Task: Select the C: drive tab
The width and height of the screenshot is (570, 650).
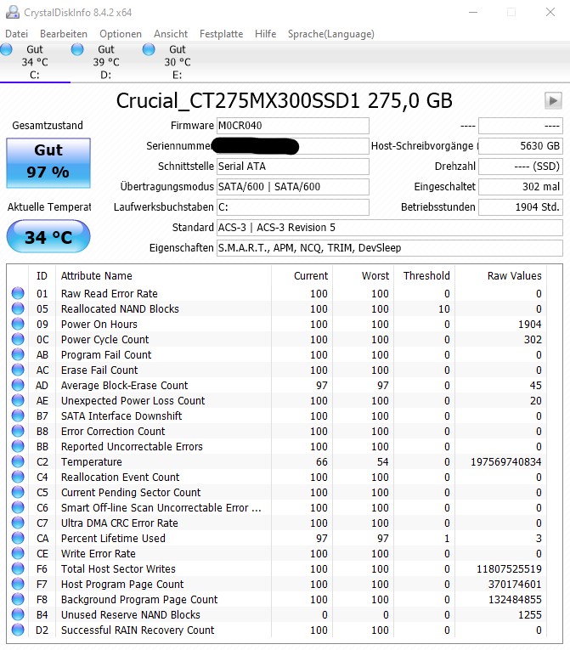Action: 35,62
